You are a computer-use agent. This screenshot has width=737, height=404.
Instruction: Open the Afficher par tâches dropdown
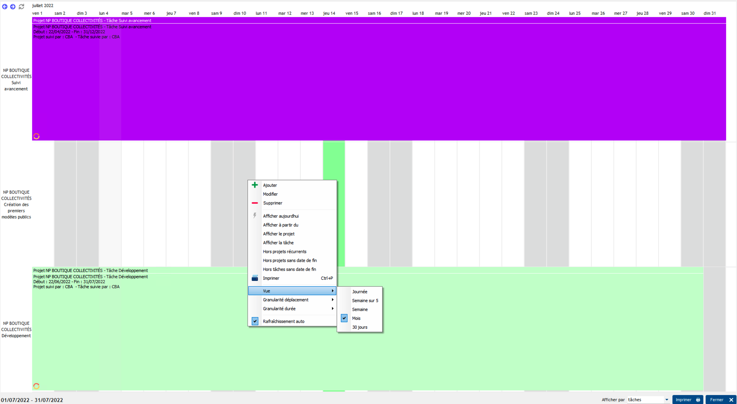click(666, 400)
